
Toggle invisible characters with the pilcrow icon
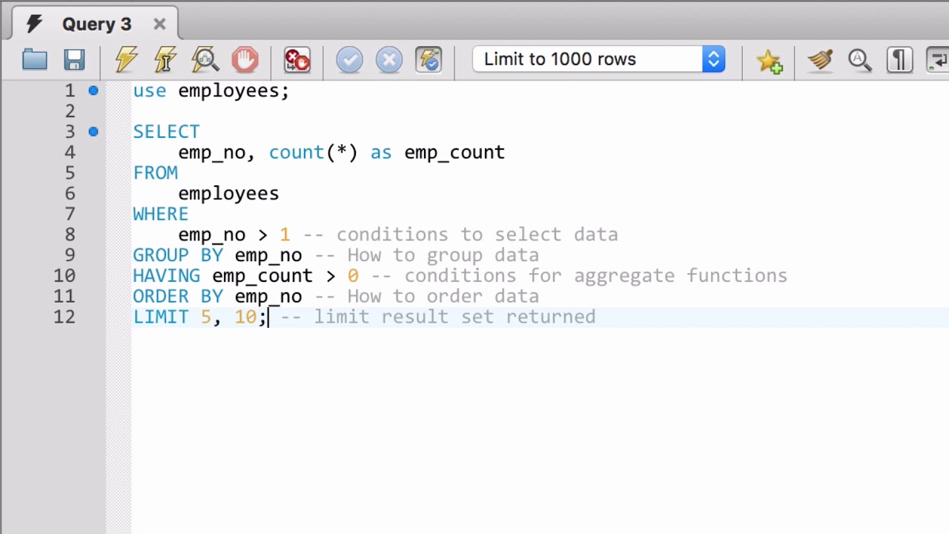click(899, 59)
